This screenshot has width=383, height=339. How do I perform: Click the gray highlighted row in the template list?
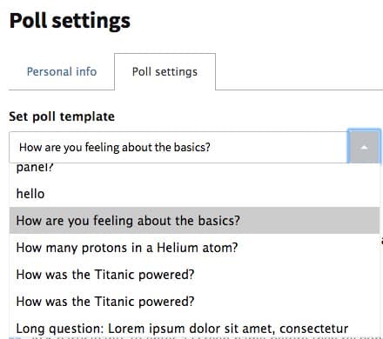(x=194, y=221)
